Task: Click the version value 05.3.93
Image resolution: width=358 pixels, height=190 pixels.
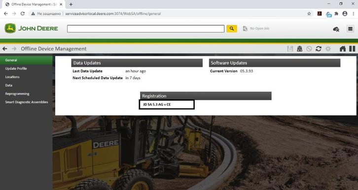Action: pos(247,71)
